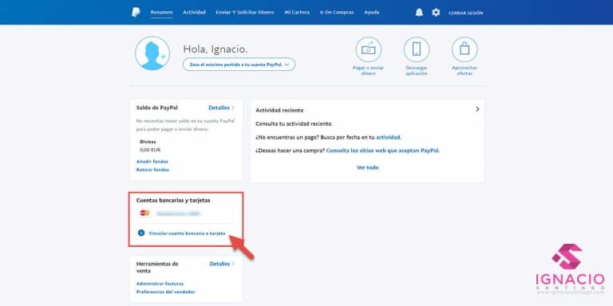Open Detalles in Saldo de PayPal

(221, 108)
